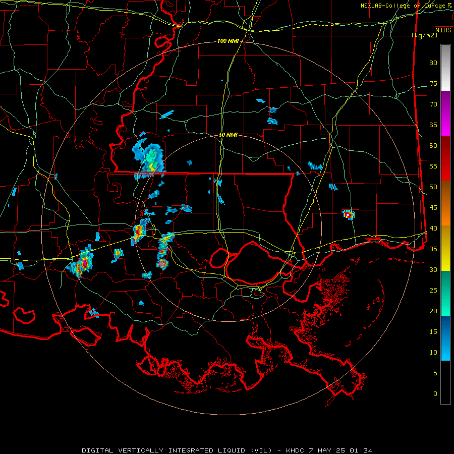Click the NIDS label above the legend
The height and width of the screenshot is (454, 454).
[x=443, y=30]
